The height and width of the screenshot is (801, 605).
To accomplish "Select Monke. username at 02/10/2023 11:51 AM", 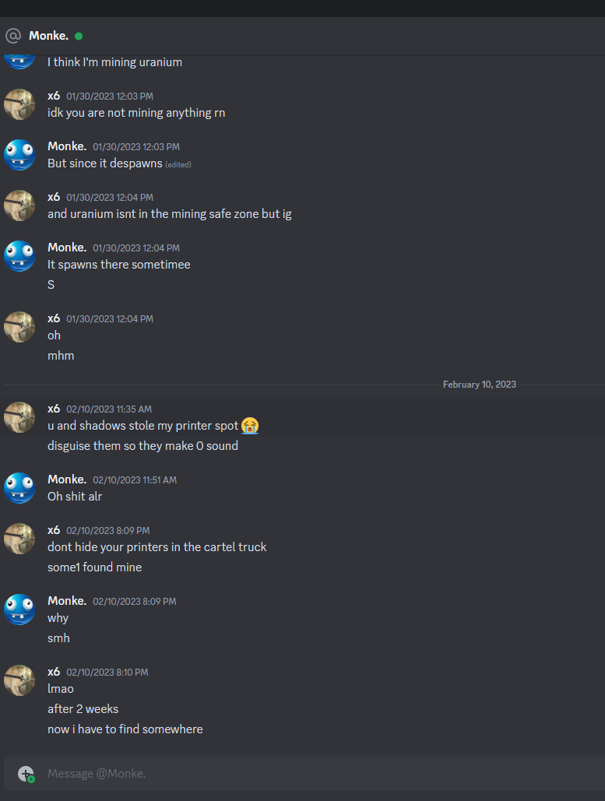I will click(67, 480).
